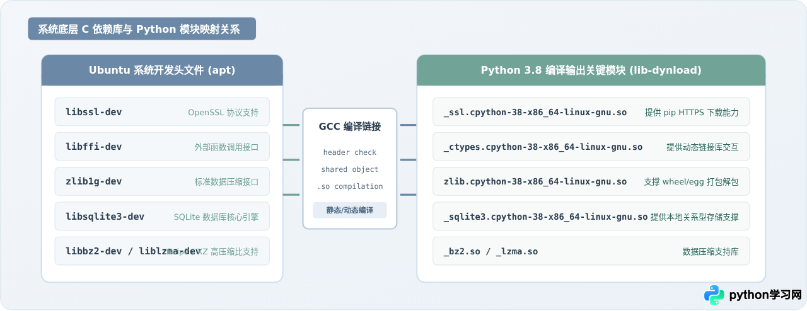This screenshot has height=311, width=807.
Task: Select the "Python 3.8 编译输出关键模块 (lib-dynload)" header
Action: point(591,70)
